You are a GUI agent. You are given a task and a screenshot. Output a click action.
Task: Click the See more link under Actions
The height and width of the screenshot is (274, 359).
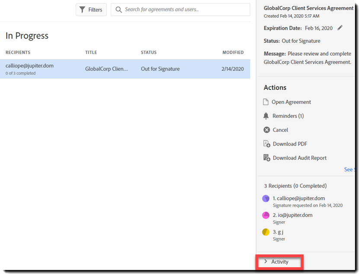point(349,170)
